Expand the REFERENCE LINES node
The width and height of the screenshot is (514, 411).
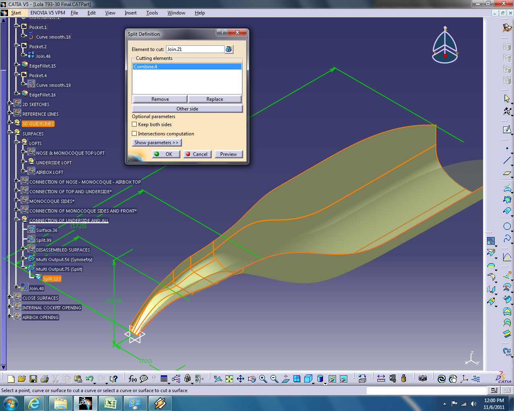click(9, 113)
